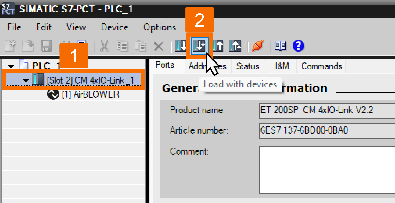Click the 'Article number:' label

(199, 130)
